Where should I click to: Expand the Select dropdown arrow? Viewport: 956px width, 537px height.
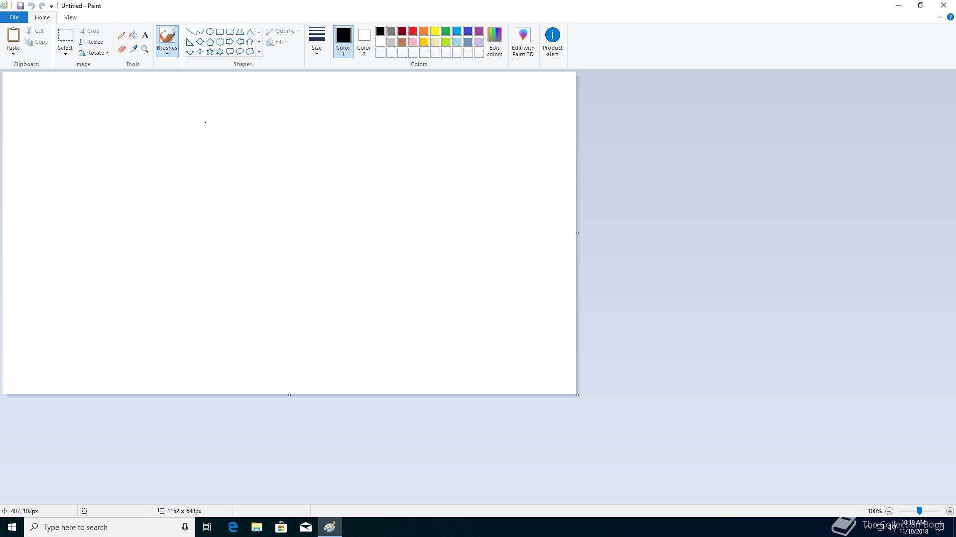pos(65,54)
